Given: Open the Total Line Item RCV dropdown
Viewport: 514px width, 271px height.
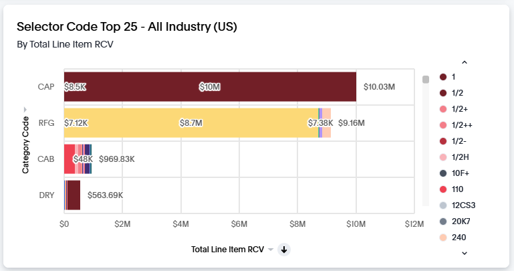Looking at the screenshot, I should [271, 250].
